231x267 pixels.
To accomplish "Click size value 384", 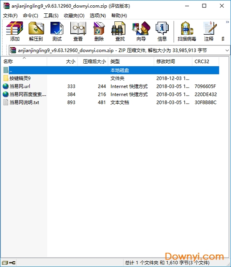I will 71,94.
